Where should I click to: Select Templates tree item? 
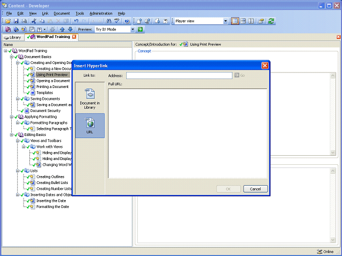[x=44, y=93]
